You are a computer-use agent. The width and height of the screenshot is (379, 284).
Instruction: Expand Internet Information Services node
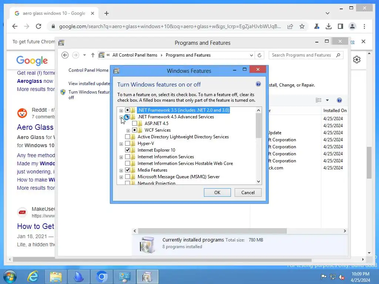[121, 157]
